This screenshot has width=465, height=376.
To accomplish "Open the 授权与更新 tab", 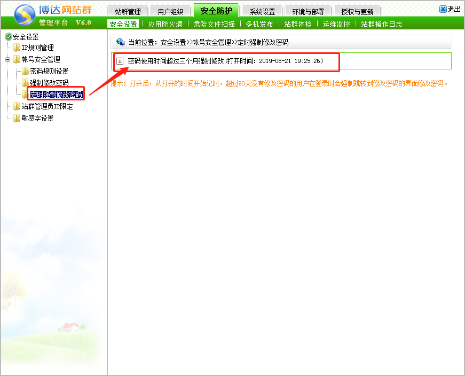I will (x=357, y=12).
